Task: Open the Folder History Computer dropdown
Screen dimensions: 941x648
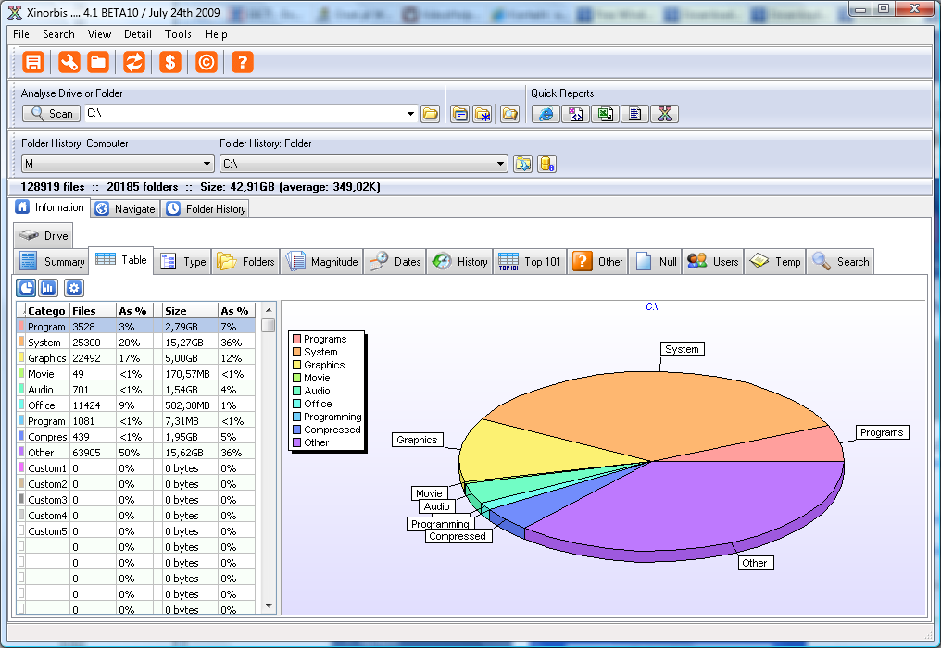Action: pyautogui.click(x=207, y=163)
